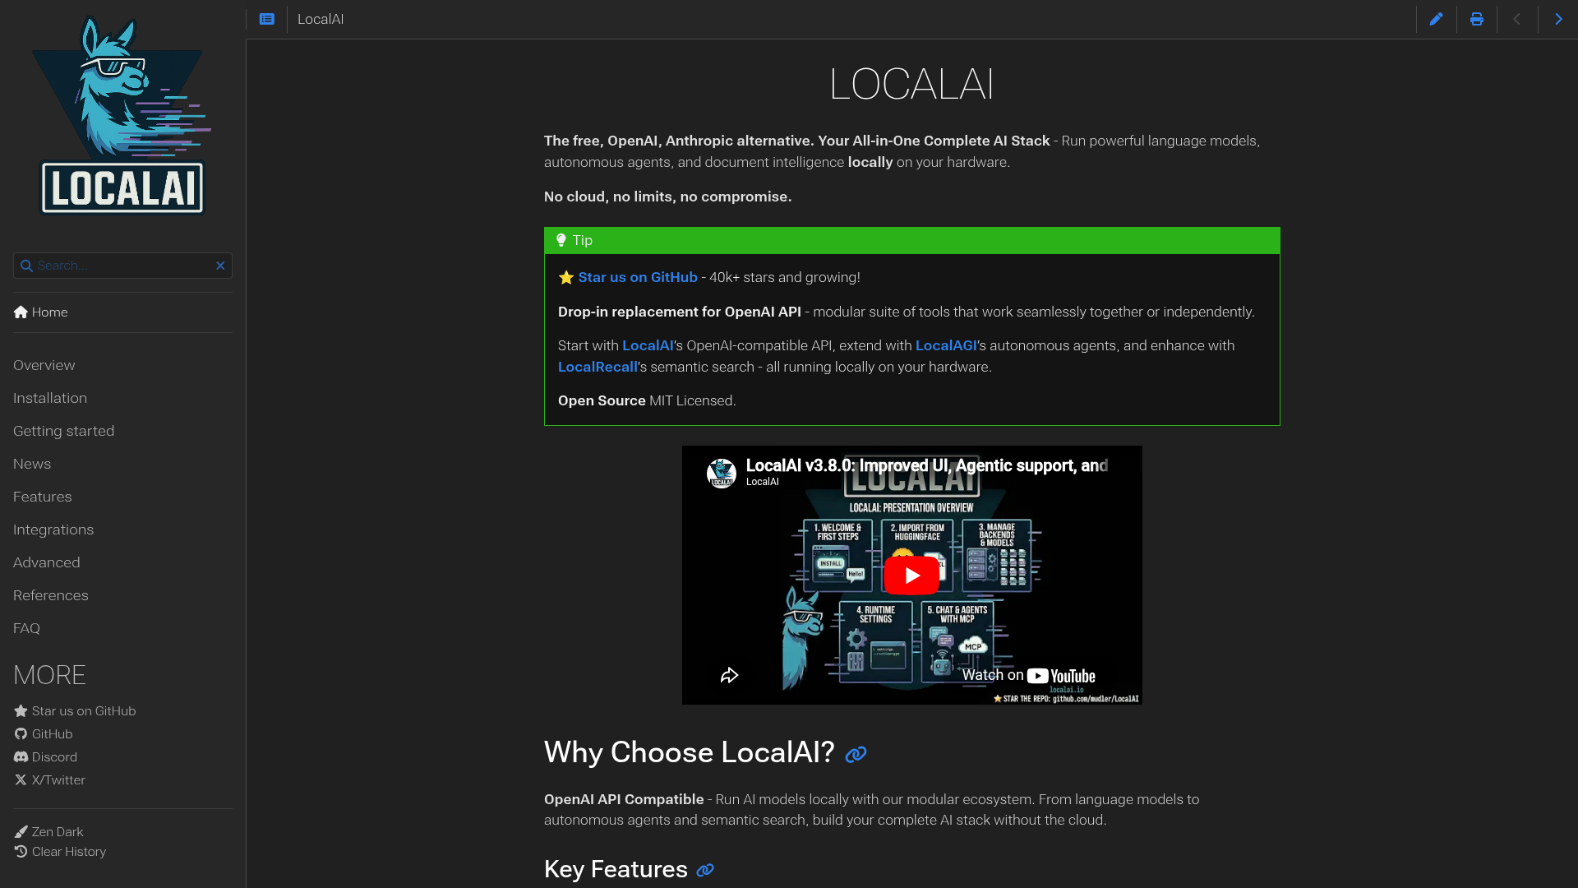Click the share arrow on the video
This screenshot has height=888, width=1578.
pyautogui.click(x=731, y=674)
